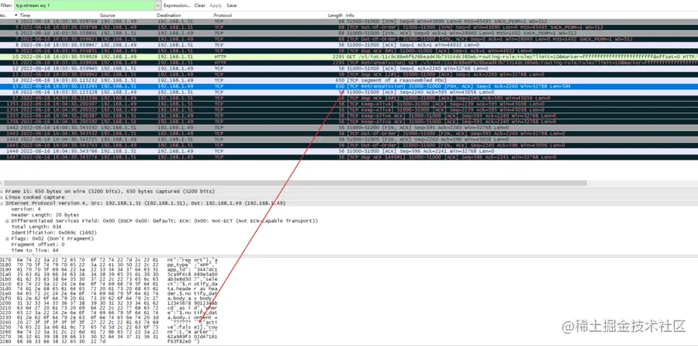Select packet 9 TCP Dup ACK row
698x346 pixels.
[x=349, y=50]
